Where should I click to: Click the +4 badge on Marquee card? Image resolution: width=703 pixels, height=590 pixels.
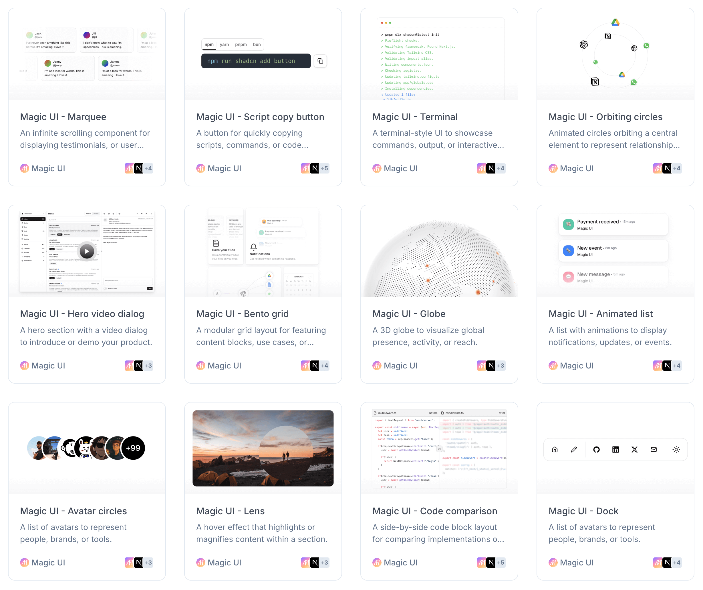pos(148,168)
